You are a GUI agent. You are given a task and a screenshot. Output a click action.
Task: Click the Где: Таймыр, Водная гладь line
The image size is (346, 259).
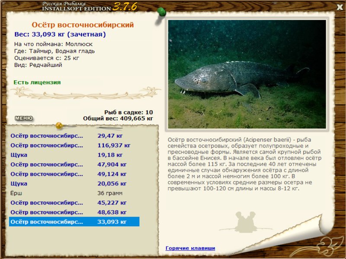click(54, 51)
